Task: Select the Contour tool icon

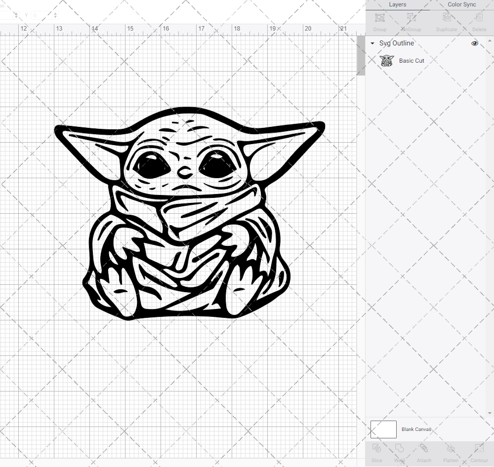Action: pyautogui.click(x=479, y=448)
